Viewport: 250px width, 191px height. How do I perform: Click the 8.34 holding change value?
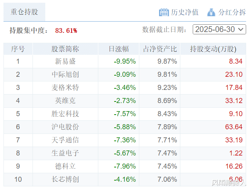tap(236, 61)
